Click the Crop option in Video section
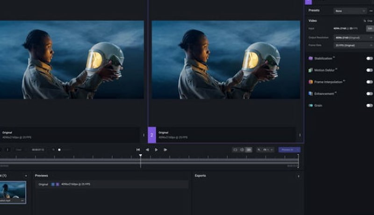 [368, 21]
